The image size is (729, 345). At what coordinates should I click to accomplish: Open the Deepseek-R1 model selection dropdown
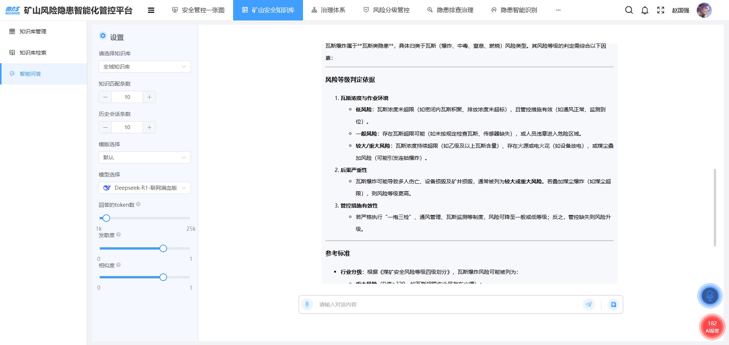click(145, 188)
